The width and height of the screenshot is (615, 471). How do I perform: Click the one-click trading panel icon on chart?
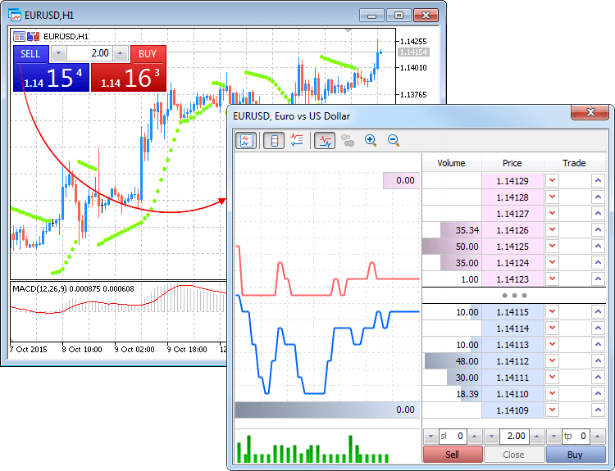click(34, 36)
